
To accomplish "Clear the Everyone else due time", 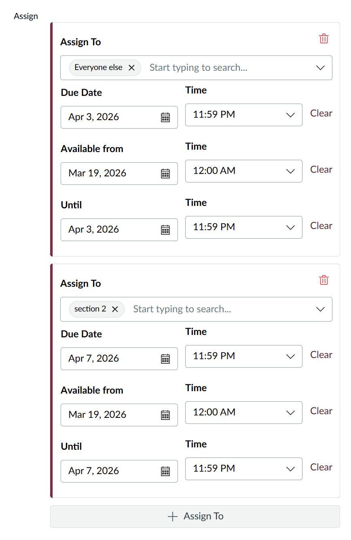I will coord(321,114).
